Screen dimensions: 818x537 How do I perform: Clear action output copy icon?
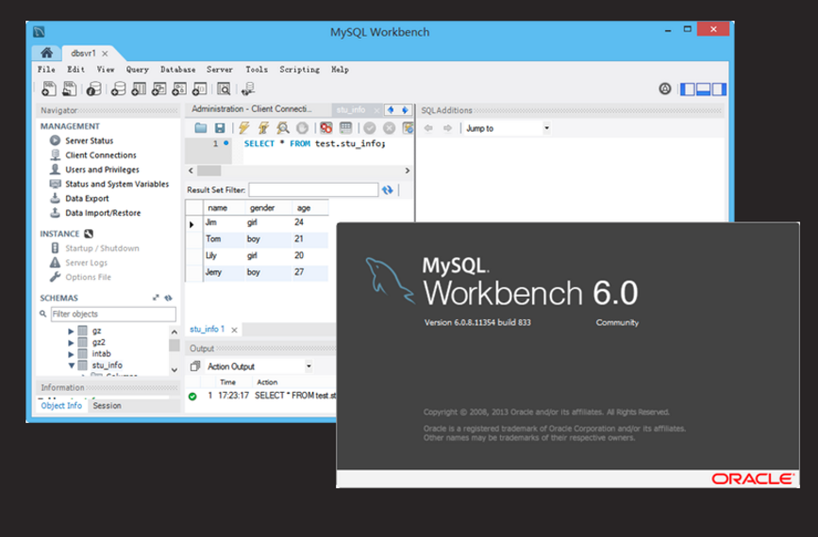(195, 366)
